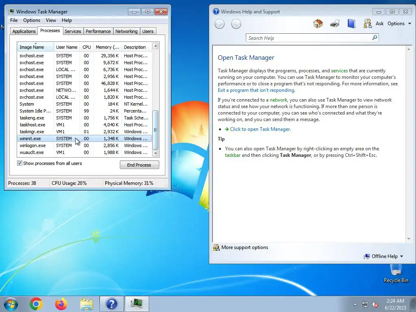Click the network tray icon
416x312 pixels.
365,305
